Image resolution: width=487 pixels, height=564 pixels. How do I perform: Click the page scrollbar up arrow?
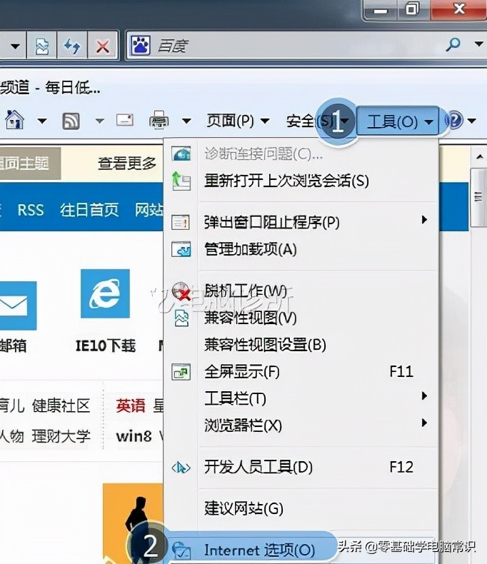[479, 157]
